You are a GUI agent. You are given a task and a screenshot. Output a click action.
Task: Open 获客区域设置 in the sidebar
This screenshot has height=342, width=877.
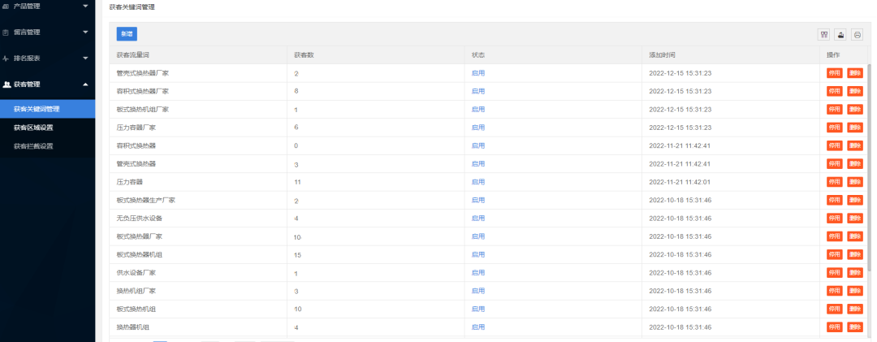pyautogui.click(x=33, y=128)
